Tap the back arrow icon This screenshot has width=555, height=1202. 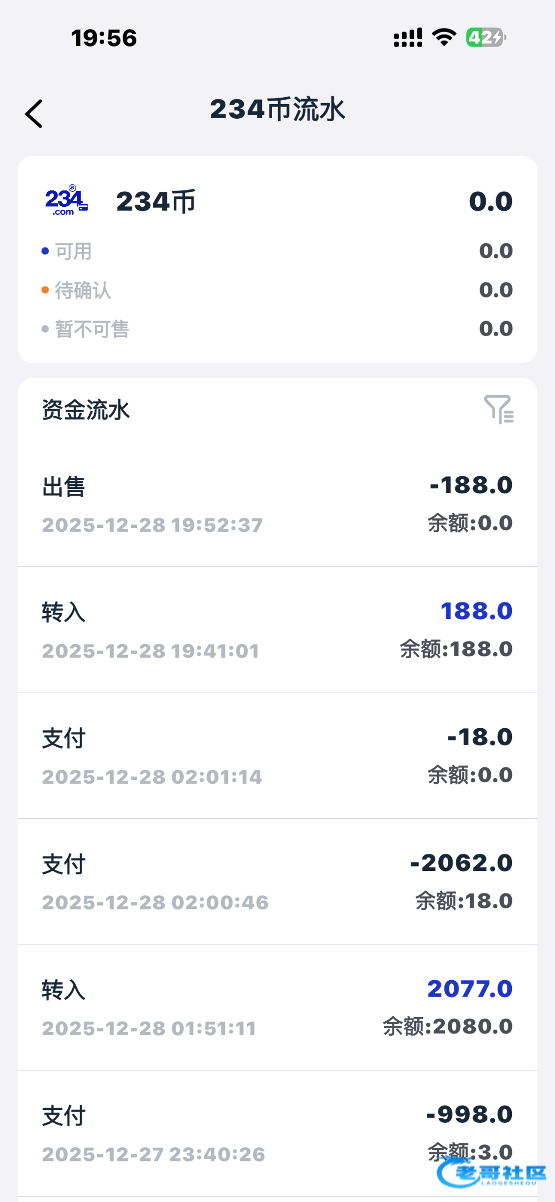34,114
